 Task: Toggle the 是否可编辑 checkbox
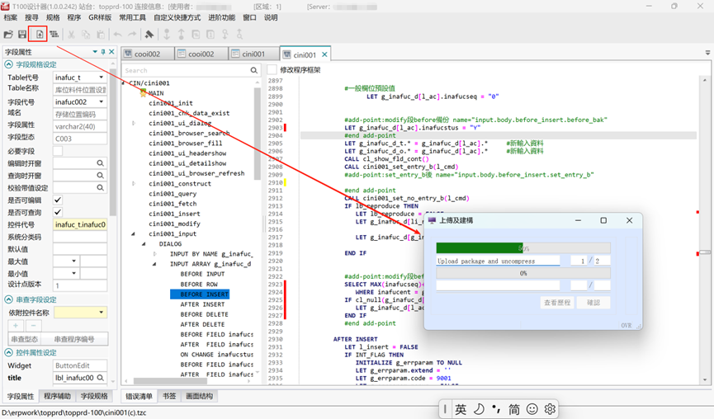tap(58, 200)
